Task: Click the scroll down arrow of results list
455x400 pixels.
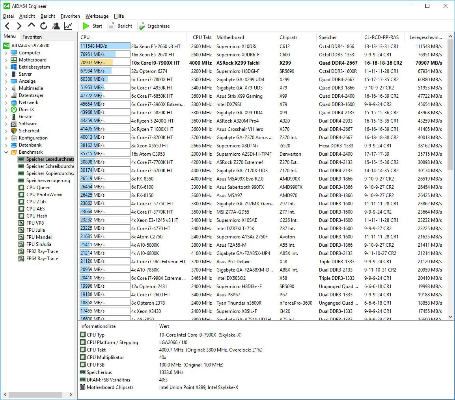Action: (450, 317)
